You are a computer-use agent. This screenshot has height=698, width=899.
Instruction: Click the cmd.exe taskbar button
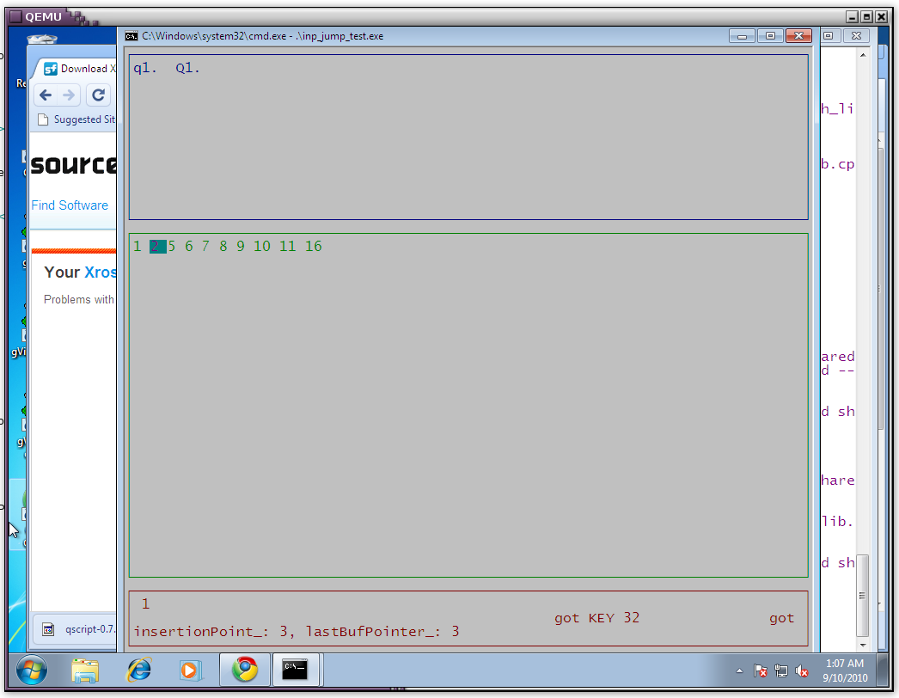(296, 669)
